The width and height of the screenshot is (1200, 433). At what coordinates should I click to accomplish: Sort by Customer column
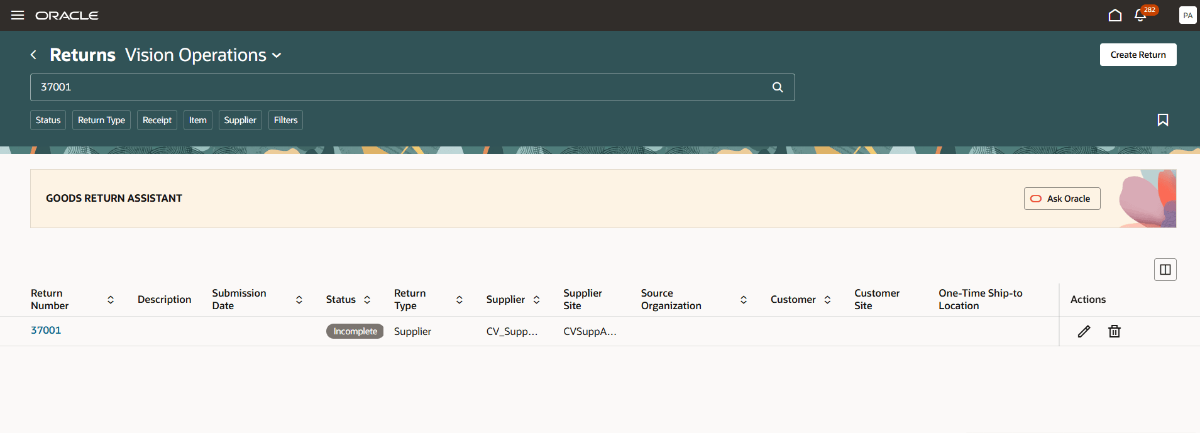[827, 300]
